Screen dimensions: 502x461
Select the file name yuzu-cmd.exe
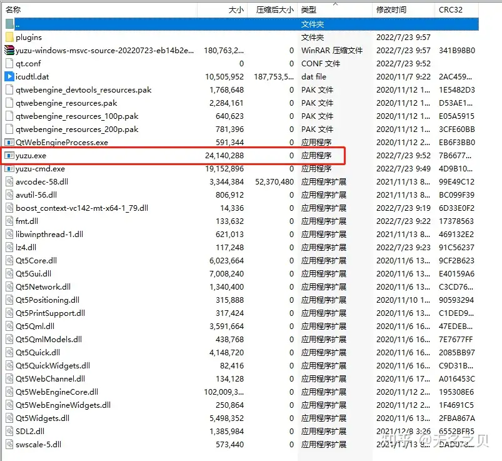[x=41, y=169]
